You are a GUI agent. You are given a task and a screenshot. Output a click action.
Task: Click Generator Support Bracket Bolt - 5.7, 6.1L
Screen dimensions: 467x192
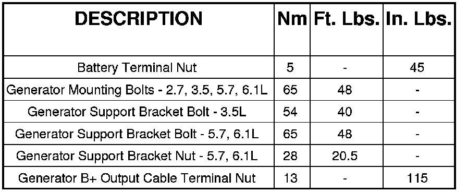[x=137, y=134]
